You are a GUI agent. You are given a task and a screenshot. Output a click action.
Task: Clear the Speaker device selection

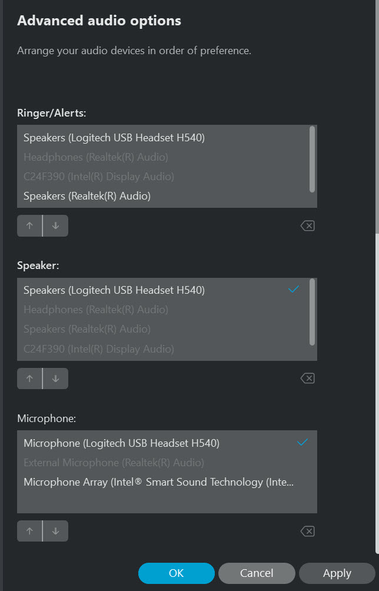coord(307,378)
